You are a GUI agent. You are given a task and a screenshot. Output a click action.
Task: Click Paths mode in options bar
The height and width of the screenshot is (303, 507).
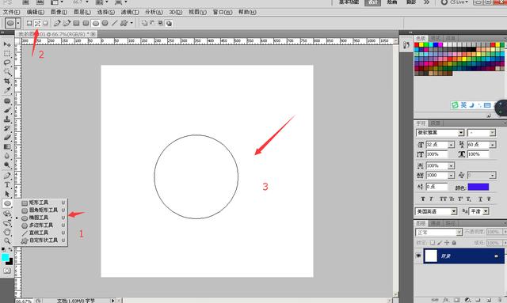pyautogui.click(x=37, y=23)
